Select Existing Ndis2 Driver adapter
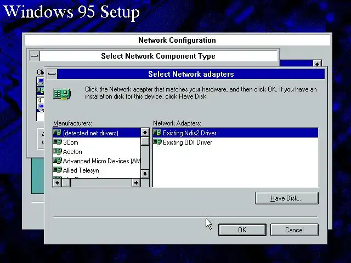Image resolution: width=351 pixels, height=263 pixels. (x=235, y=133)
